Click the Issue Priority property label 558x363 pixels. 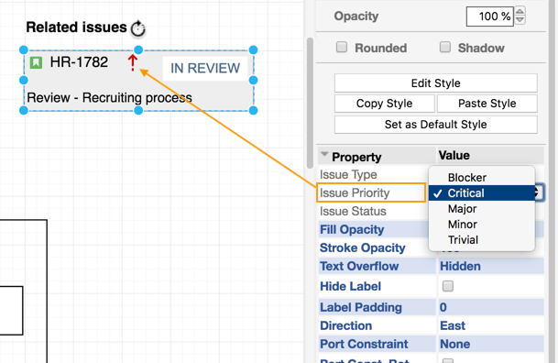(x=355, y=192)
